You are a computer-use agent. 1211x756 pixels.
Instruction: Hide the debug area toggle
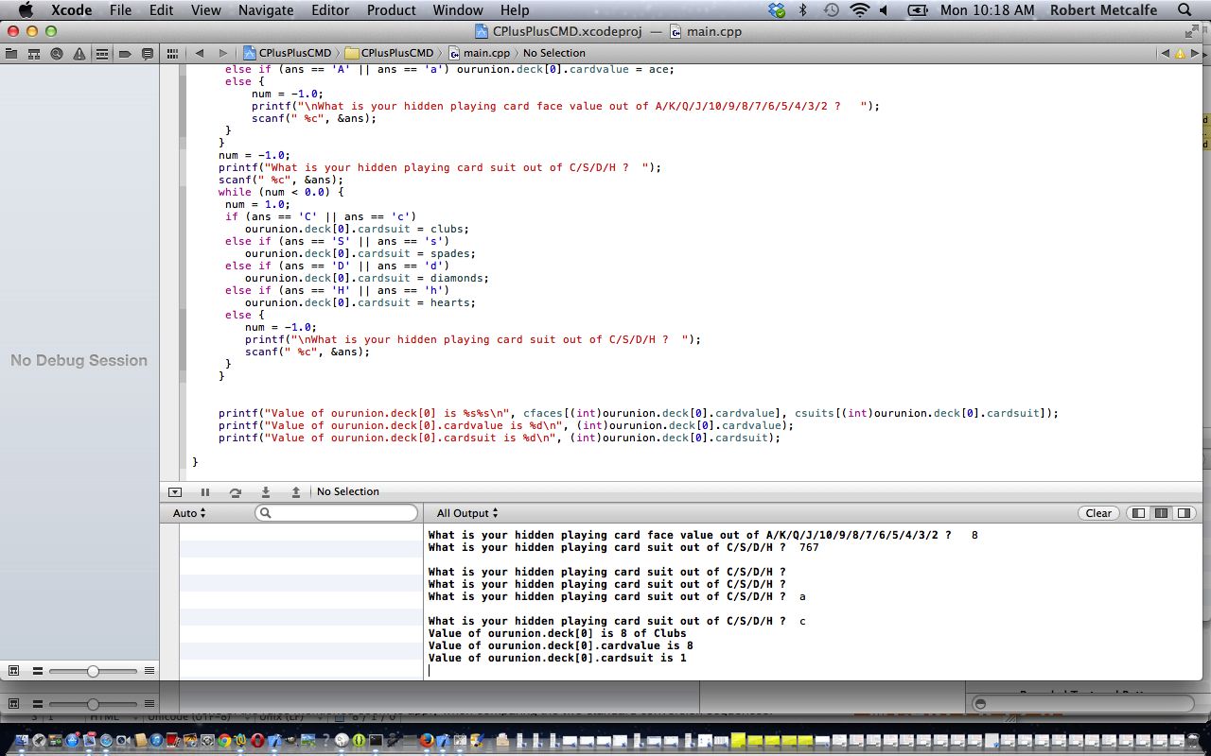click(175, 491)
